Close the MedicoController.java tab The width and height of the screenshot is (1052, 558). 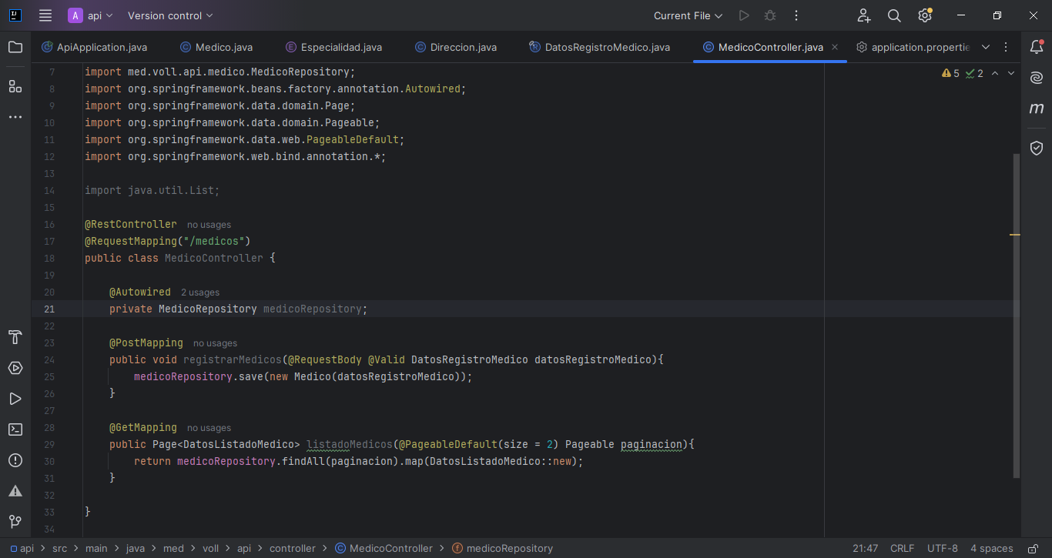point(835,47)
